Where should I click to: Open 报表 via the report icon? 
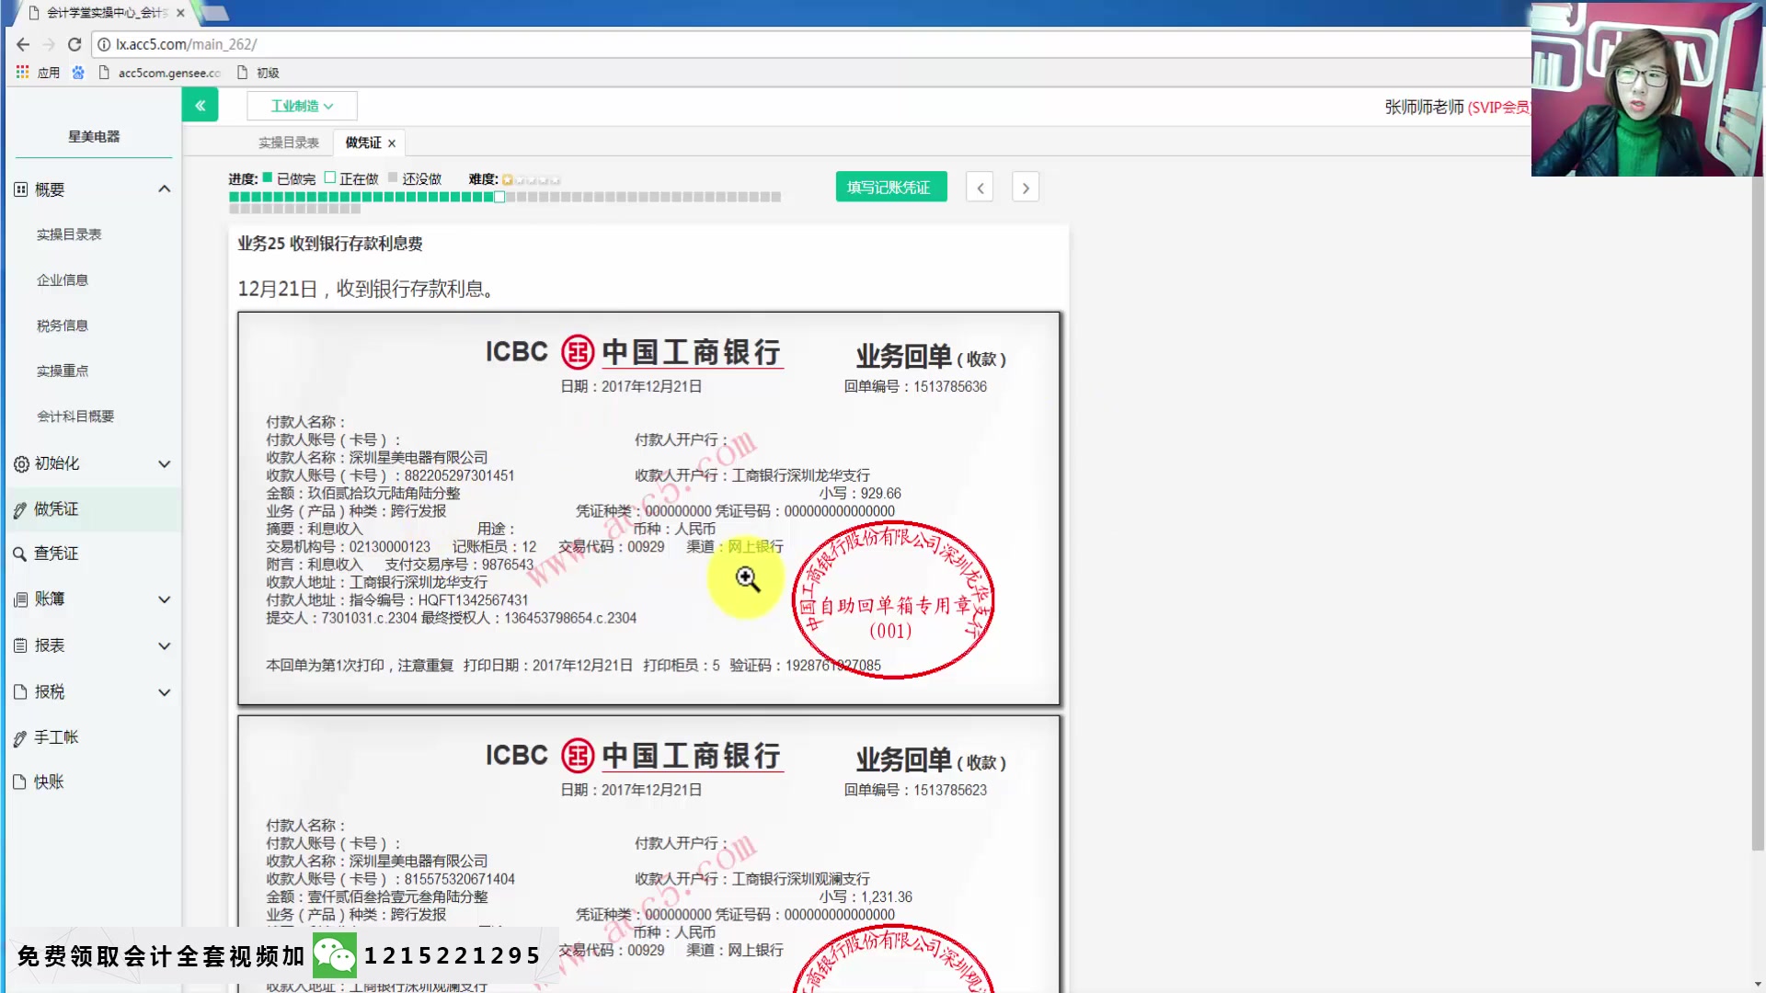coord(20,645)
